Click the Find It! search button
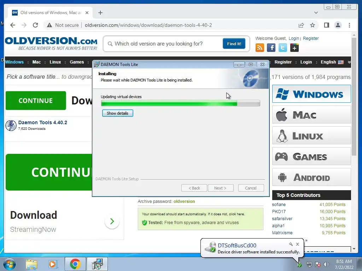This screenshot has height=271, width=362. point(234,43)
